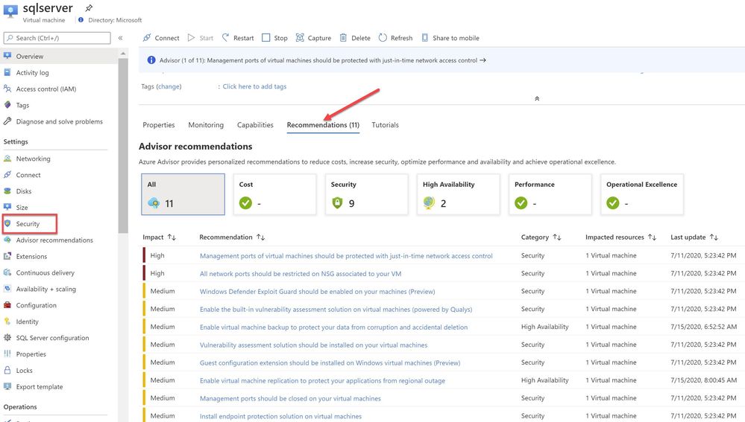Viewport: 745px width, 422px height.
Task: Sort by the Category column arrows
Action: pyautogui.click(x=557, y=237)
